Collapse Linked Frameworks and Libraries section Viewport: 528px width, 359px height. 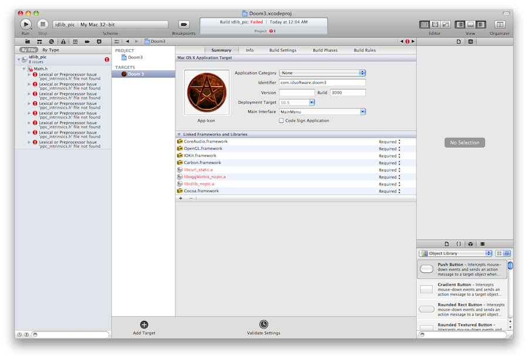coord(179,134)
